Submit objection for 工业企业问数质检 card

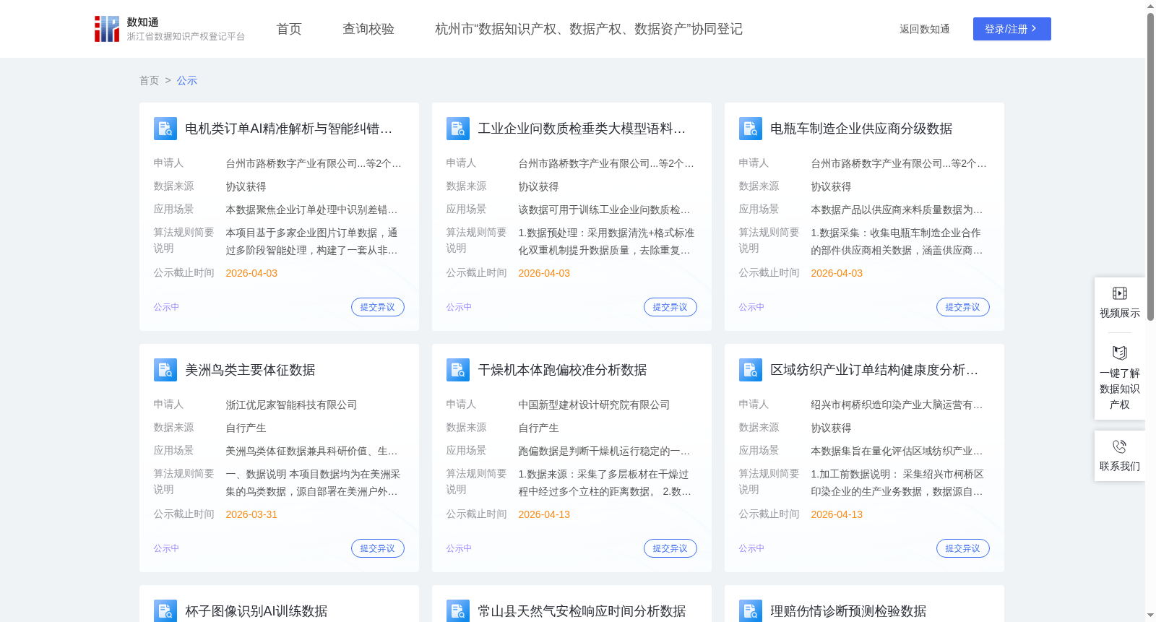[x=670, y=307]
